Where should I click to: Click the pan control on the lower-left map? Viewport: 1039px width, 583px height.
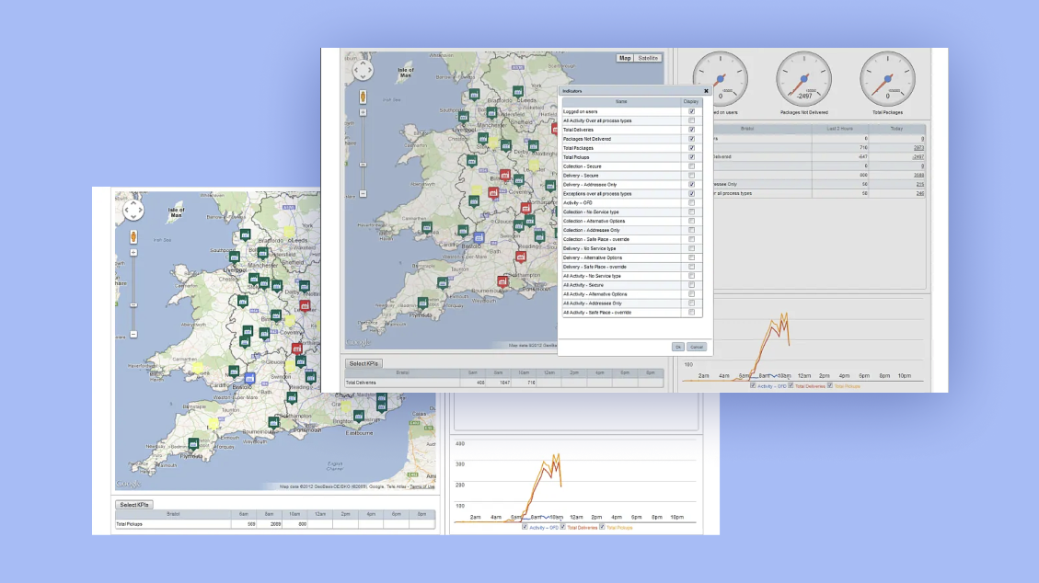[133, 211]
